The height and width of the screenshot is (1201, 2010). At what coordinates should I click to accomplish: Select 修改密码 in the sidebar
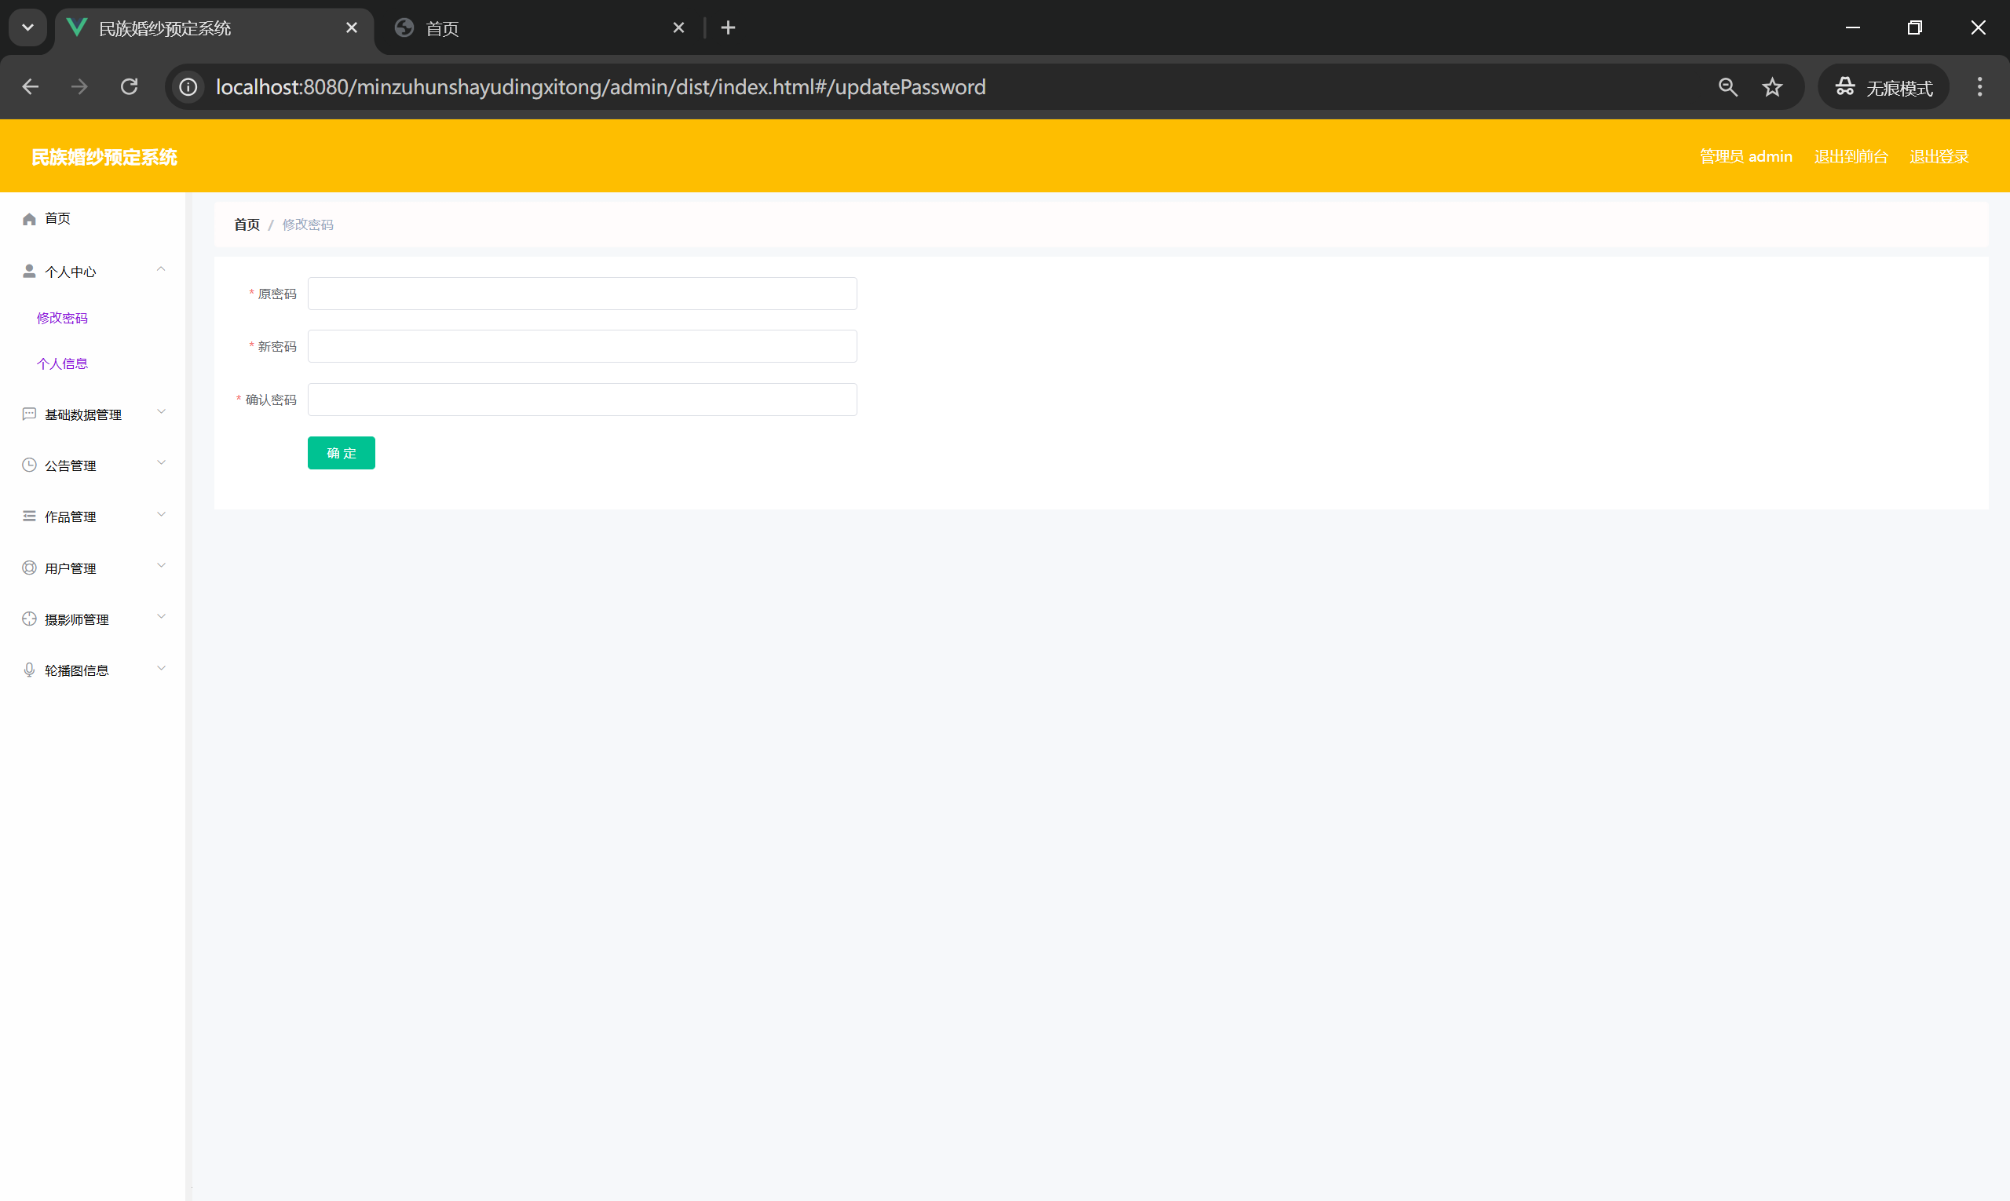click(61, 318)
